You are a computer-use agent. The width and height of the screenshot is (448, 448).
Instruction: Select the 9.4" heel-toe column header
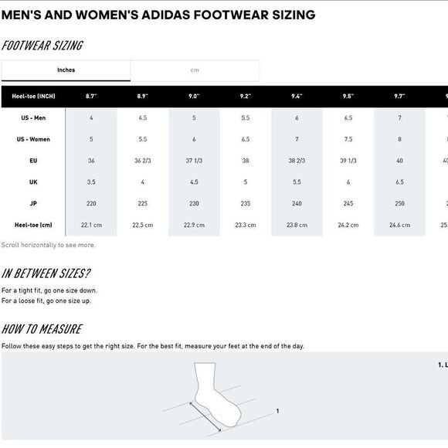point(297,97)
